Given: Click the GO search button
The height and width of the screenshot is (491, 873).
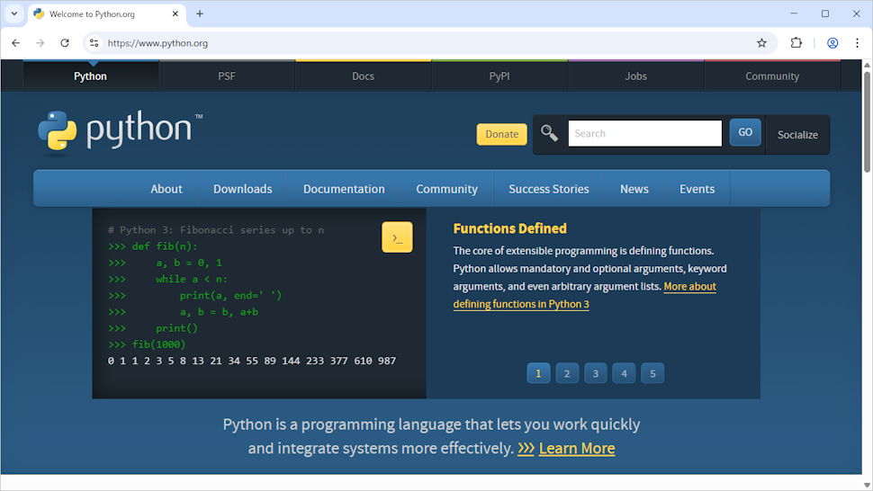Looking at the screenshot, I should tap(745, 132).
